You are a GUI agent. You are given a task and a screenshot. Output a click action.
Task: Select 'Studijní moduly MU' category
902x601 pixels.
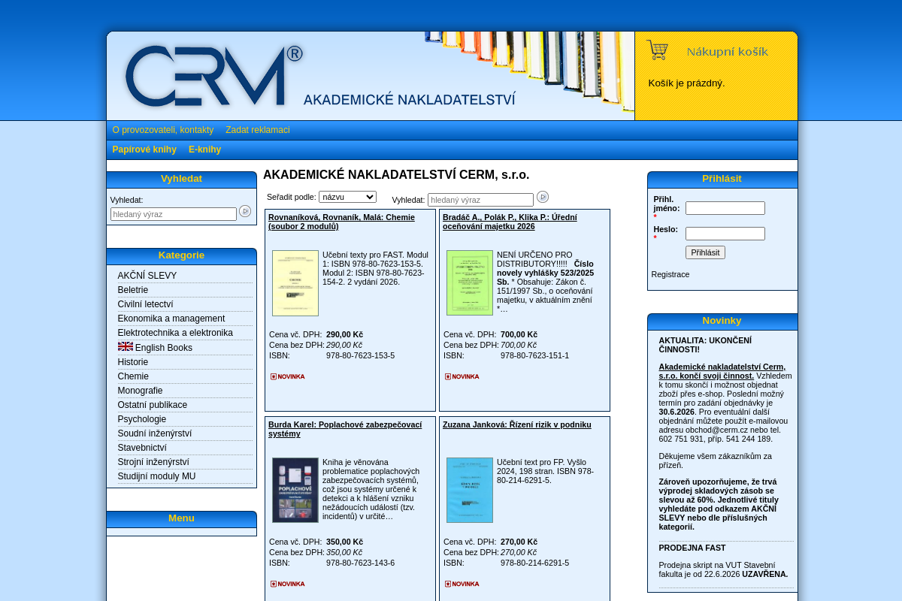pyautogui.click(x=156, y=476)
